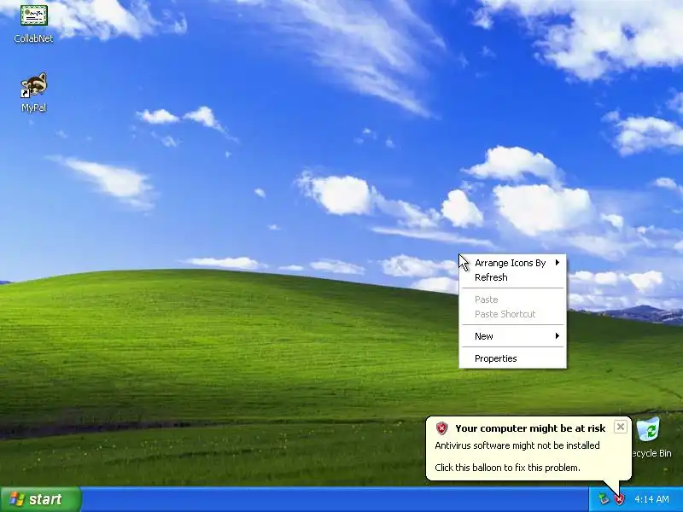Expand the arrow next to New

pos(557,335)
